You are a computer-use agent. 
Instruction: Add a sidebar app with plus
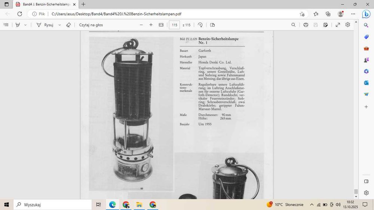(x=366, y=107)
